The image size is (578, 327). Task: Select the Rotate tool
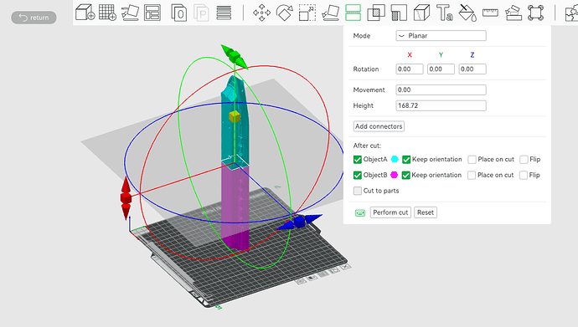284,13
